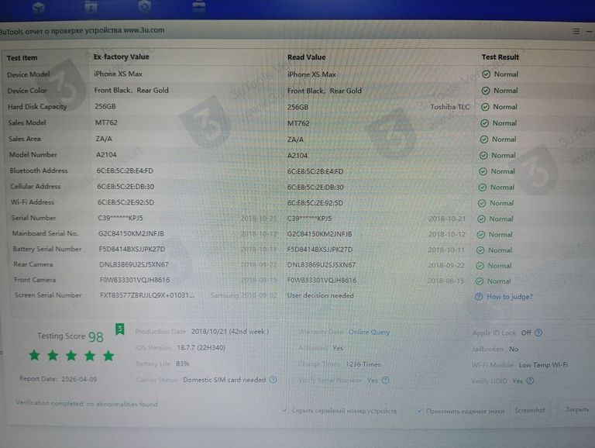Click the Test Item column header
The width and height of the screenshot is (595, 448).
pos(22,58)
